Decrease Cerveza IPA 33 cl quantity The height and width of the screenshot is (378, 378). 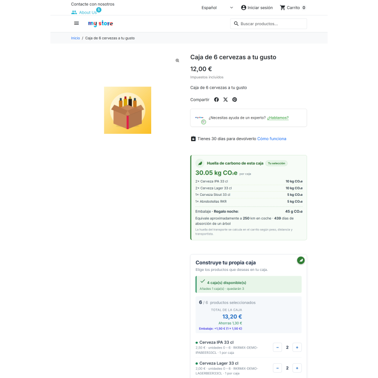click(x=278, y=348)
